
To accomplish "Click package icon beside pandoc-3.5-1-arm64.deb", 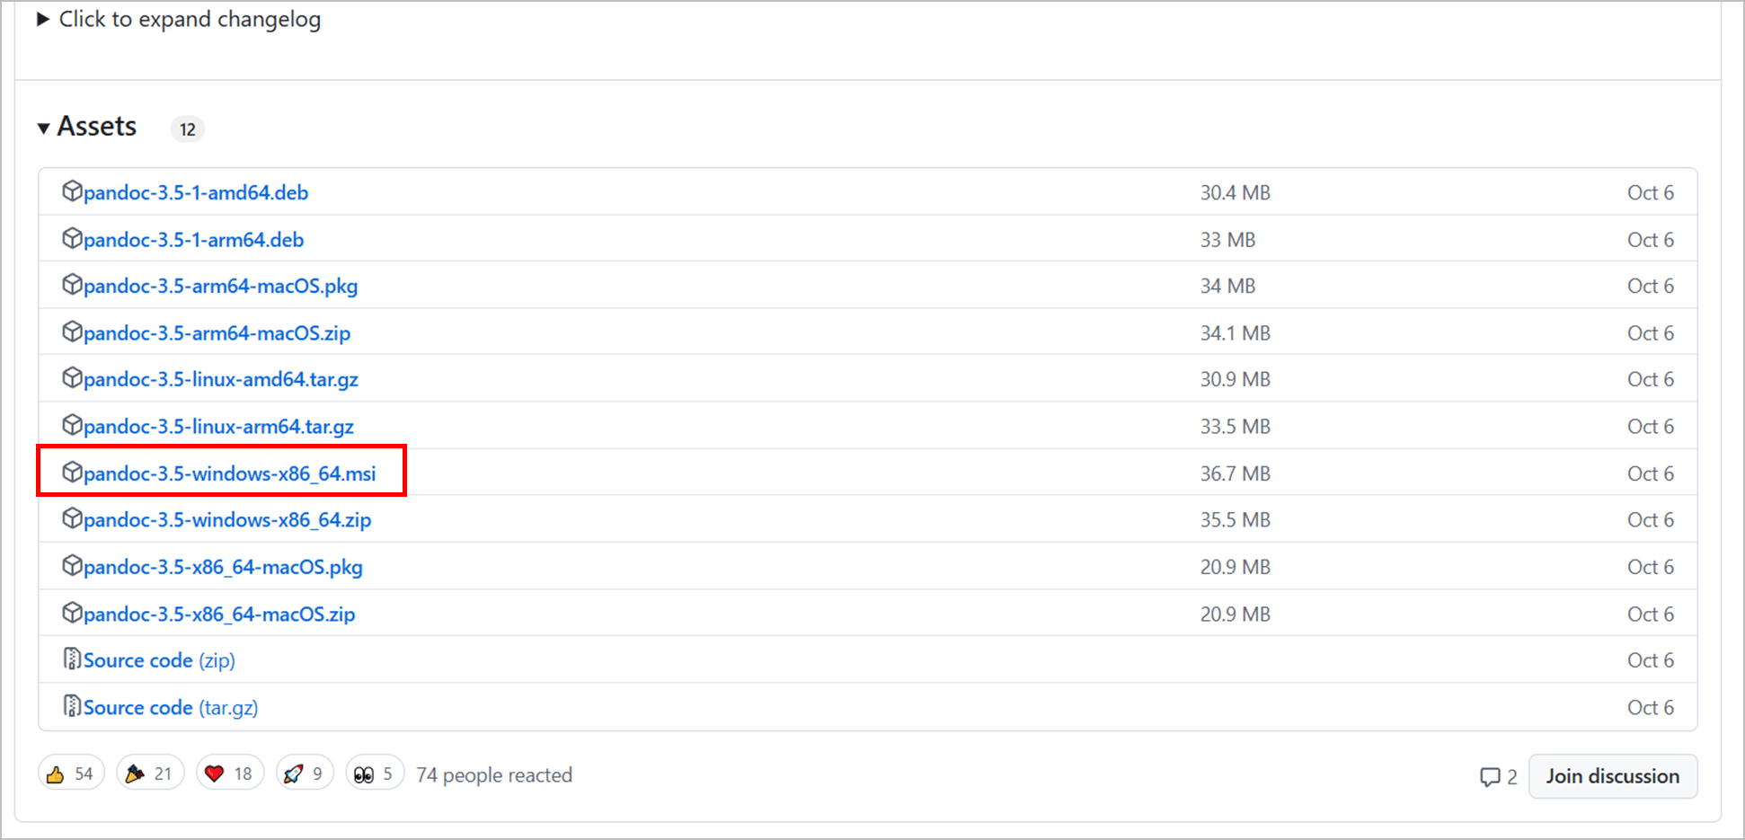I will [72, 238].
